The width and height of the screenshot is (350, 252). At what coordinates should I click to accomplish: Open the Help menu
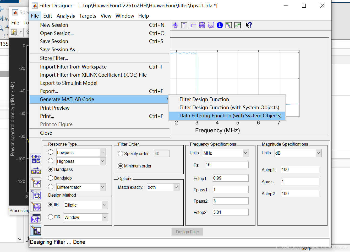(144, 16)
